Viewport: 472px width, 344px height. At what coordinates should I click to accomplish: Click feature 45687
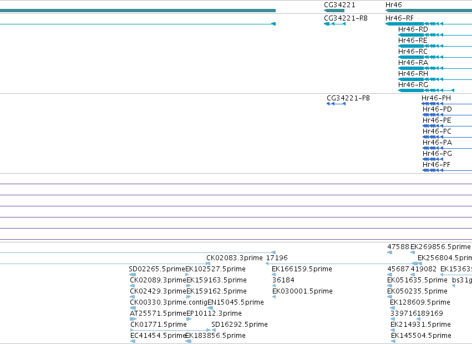tap(398, 269)
